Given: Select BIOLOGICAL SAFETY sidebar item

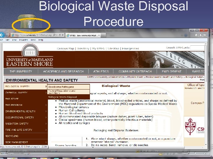Looking at the screenshot, I should 25,86.
